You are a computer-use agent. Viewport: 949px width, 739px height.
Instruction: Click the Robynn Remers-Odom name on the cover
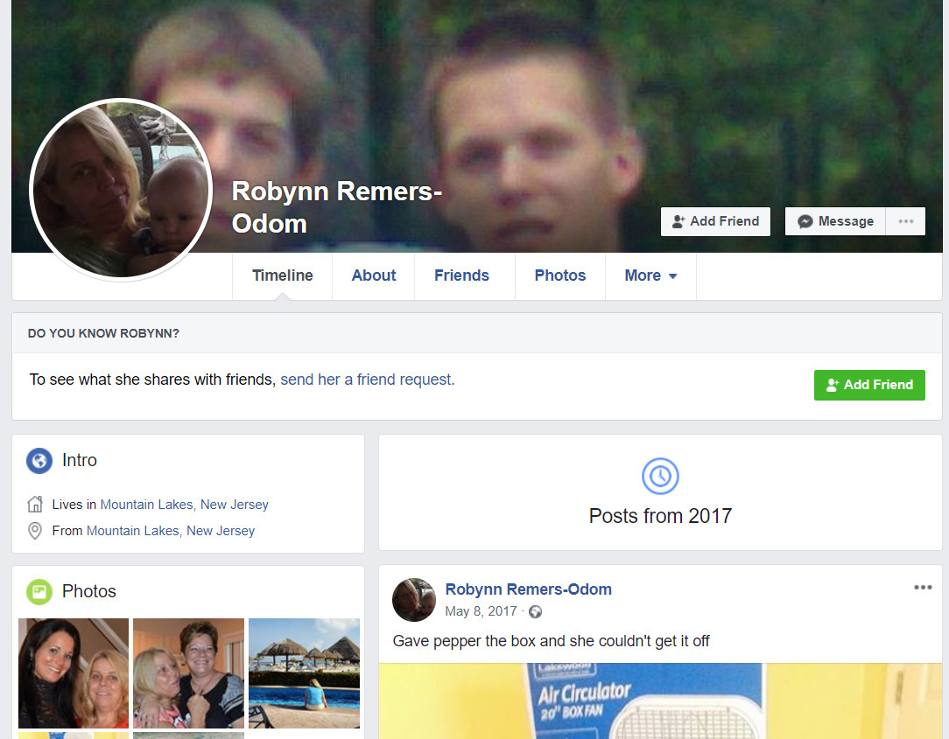point(336,206)
